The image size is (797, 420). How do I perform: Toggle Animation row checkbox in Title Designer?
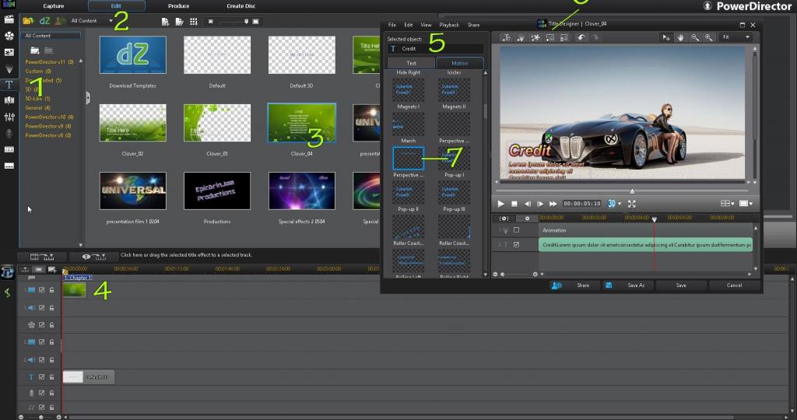[517, 230]
